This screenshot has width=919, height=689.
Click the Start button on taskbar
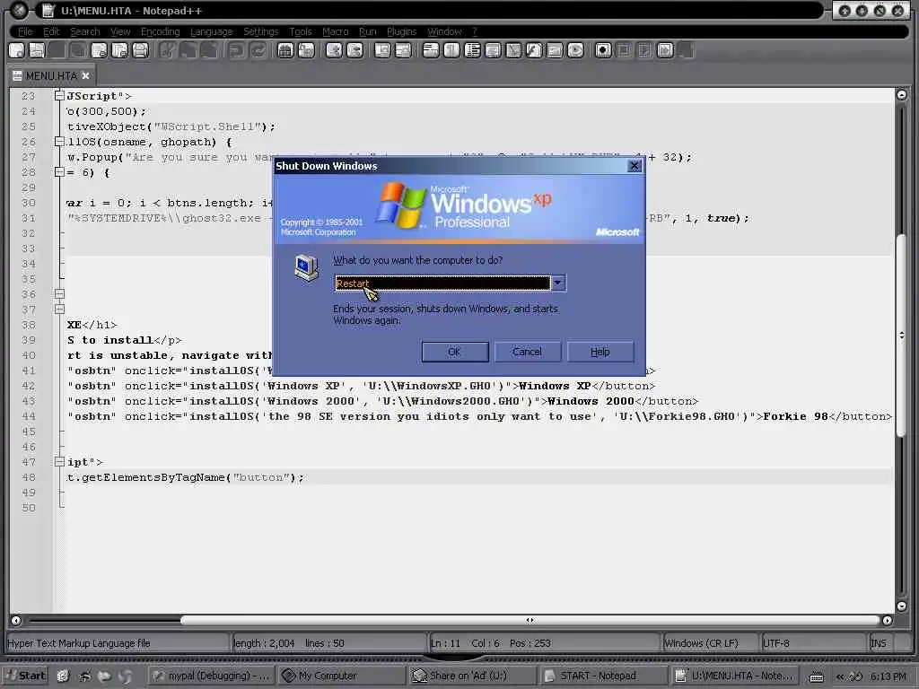pyautogui.click(x=26, y=676)
